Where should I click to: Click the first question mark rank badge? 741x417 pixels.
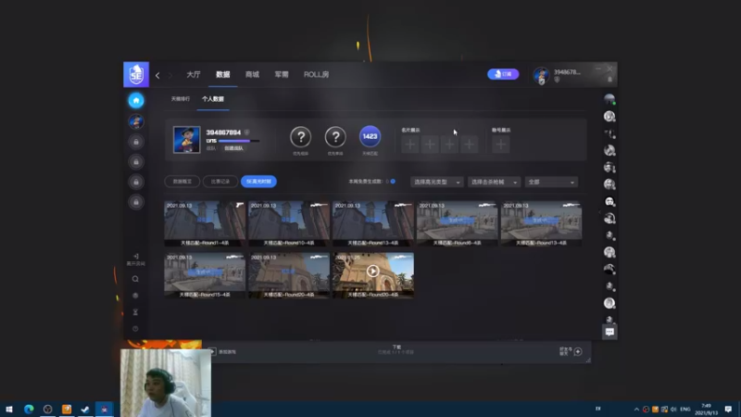pos(300,137)
